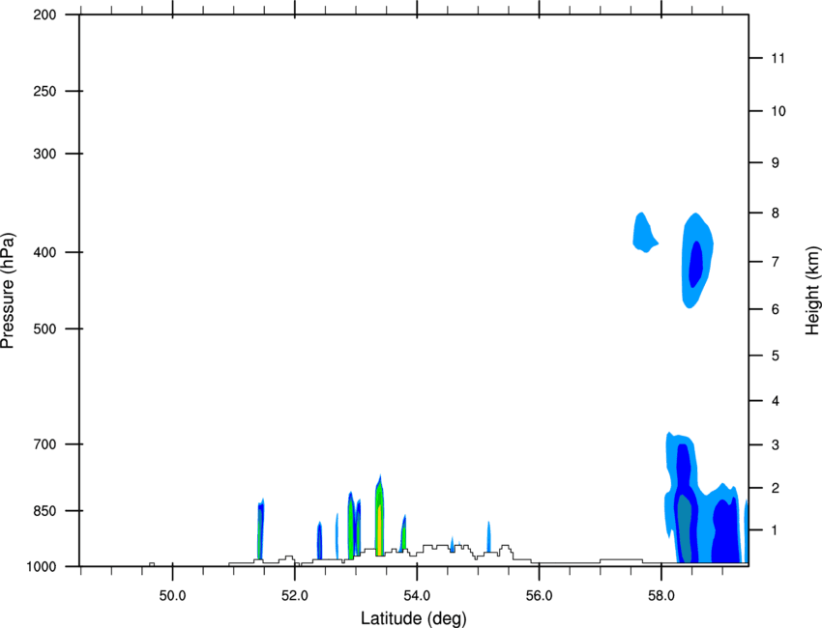Click the teal core near latitude 58.4

click(x=685, y=528)
